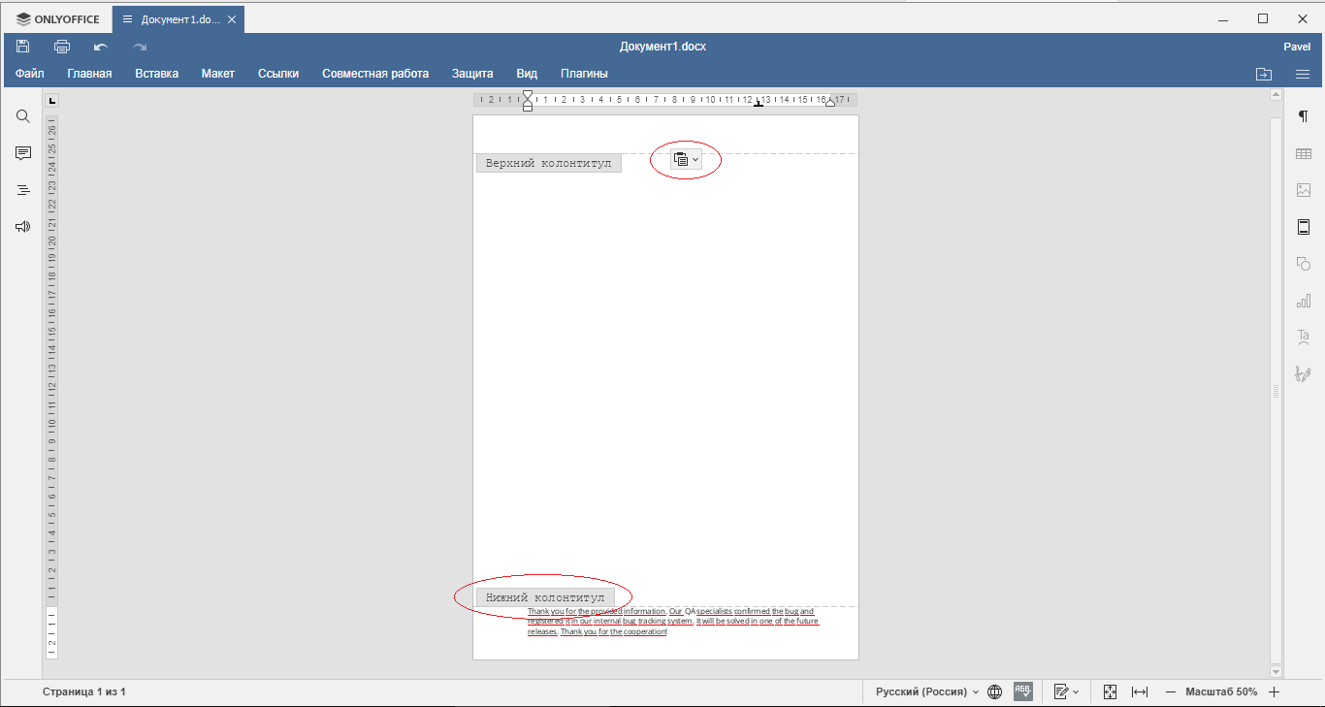
Task: Switch to the Защита tab
Action: (472, 74)
